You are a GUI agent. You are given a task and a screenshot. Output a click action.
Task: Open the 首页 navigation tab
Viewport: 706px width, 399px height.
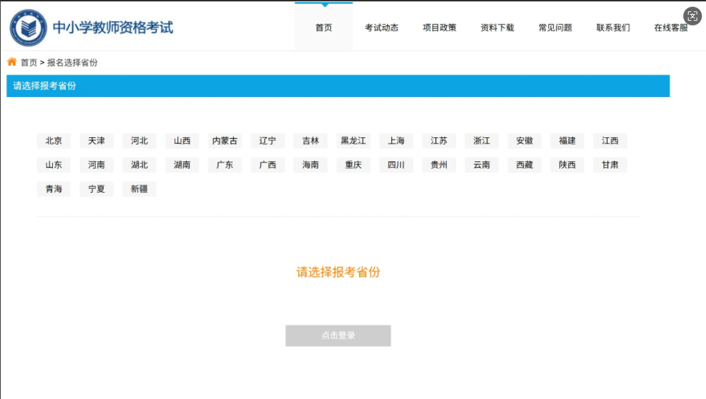(324, 27)
